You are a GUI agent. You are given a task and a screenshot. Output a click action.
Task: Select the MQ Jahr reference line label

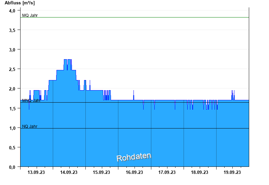(30, 15)
